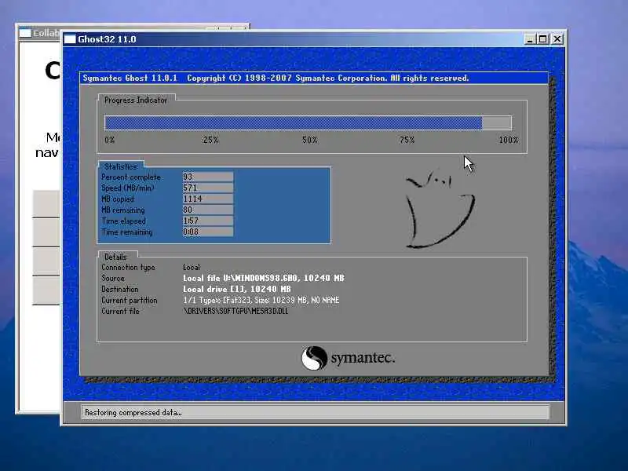Image resolution: width=628 pixels, height=471 pixels.
Task: Maximize the Ghost32 11.0 window
Action: tap(542, 39)
